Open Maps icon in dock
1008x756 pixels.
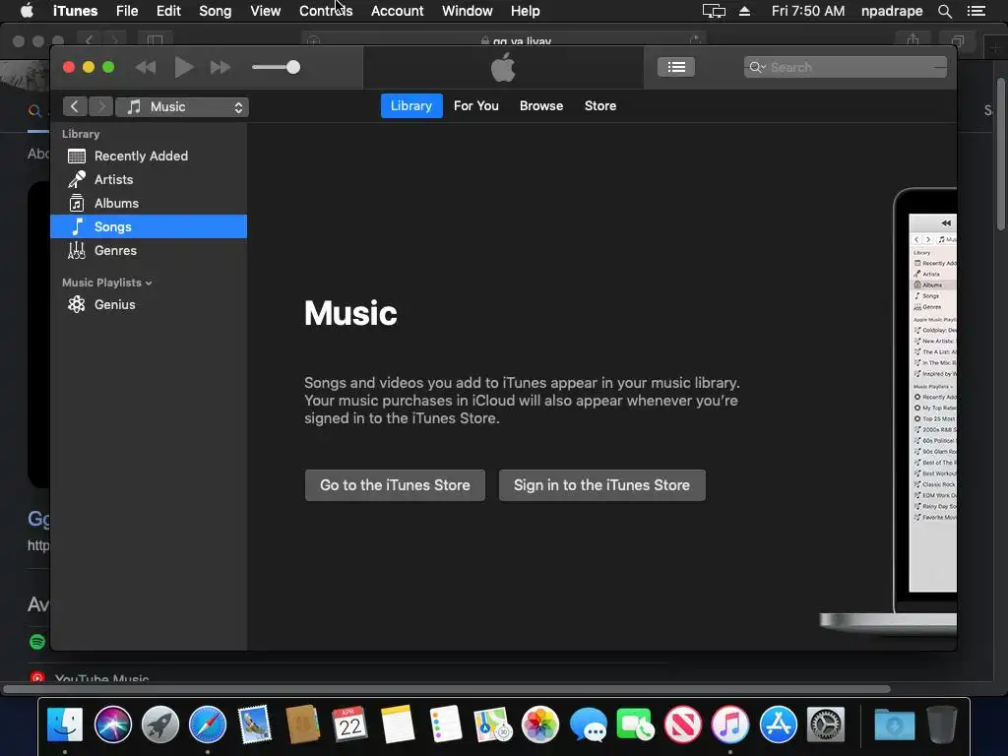pos(492,724)
